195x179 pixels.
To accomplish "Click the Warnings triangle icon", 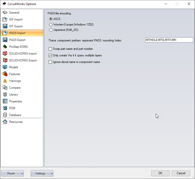I will click(5, 81).
